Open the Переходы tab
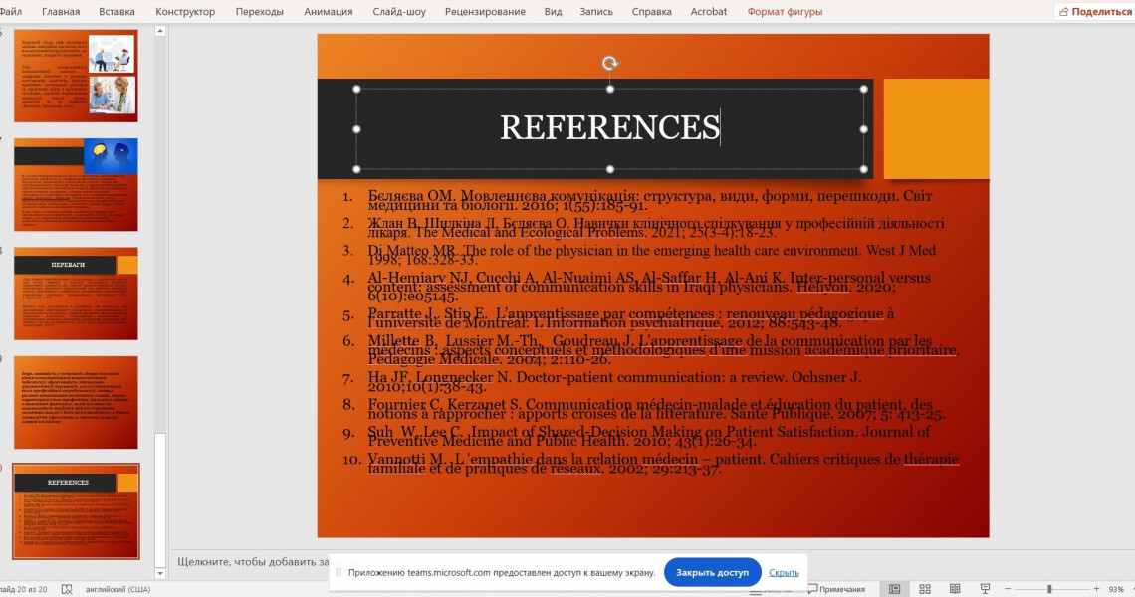This screenshot has height=597, width=1135. (259, 12)
